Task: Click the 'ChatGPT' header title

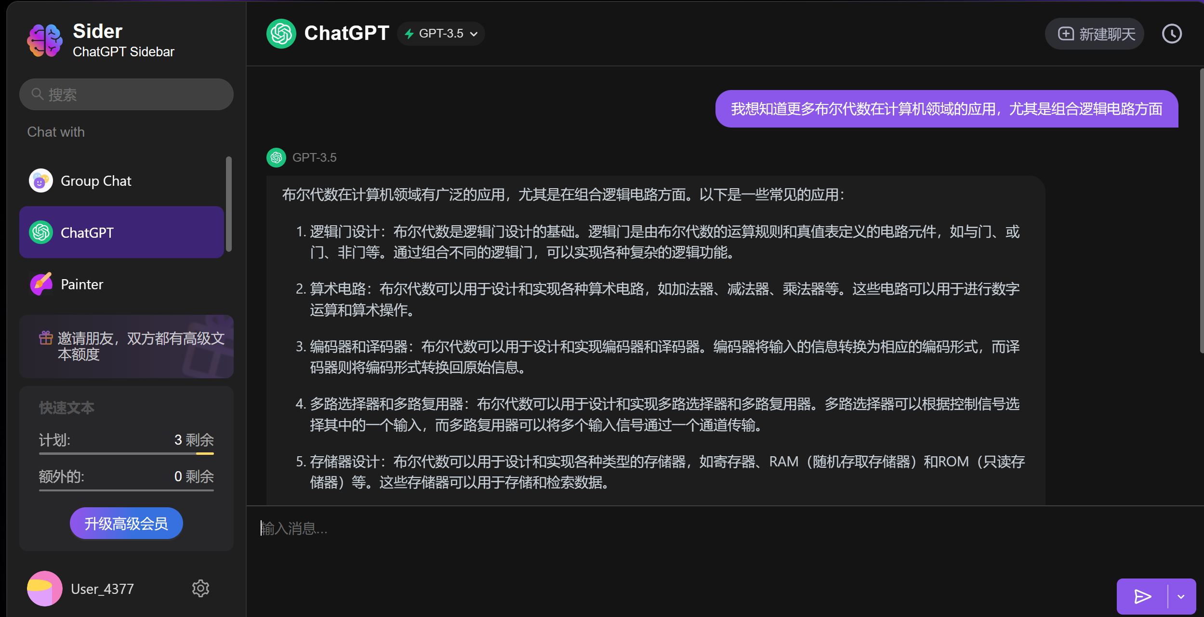Action: coord(346,33)
